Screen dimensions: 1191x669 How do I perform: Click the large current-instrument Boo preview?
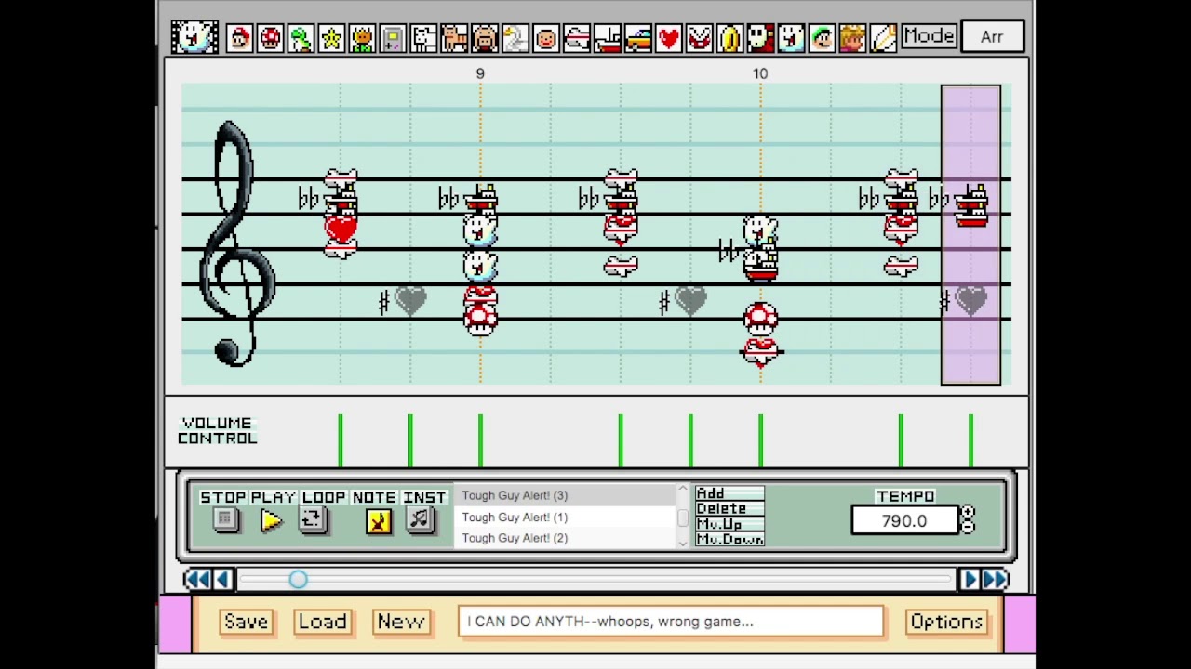click(x=194, y=37)
